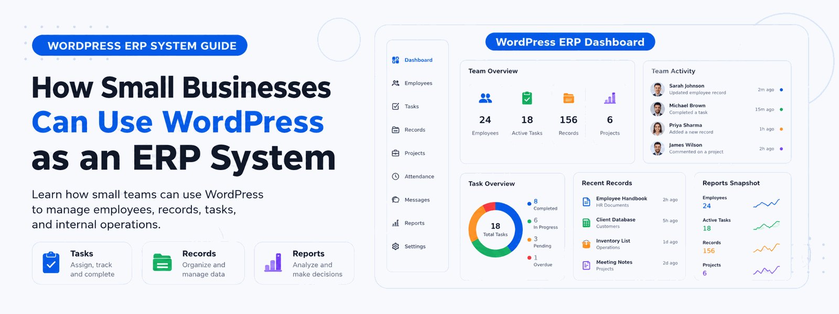
Task: Click the Attendance clock icon in sidebar
Action: click(x=396, y=176)
